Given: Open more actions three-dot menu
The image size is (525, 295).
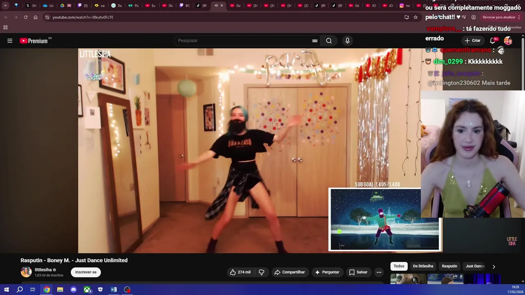Looking at the screenshot, I should point(379,272).
